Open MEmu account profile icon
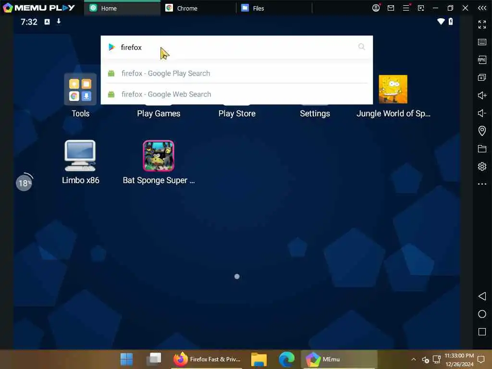 pos(376,8)
